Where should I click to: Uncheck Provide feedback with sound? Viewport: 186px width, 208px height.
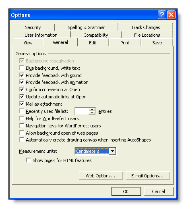tap(22, 75)
